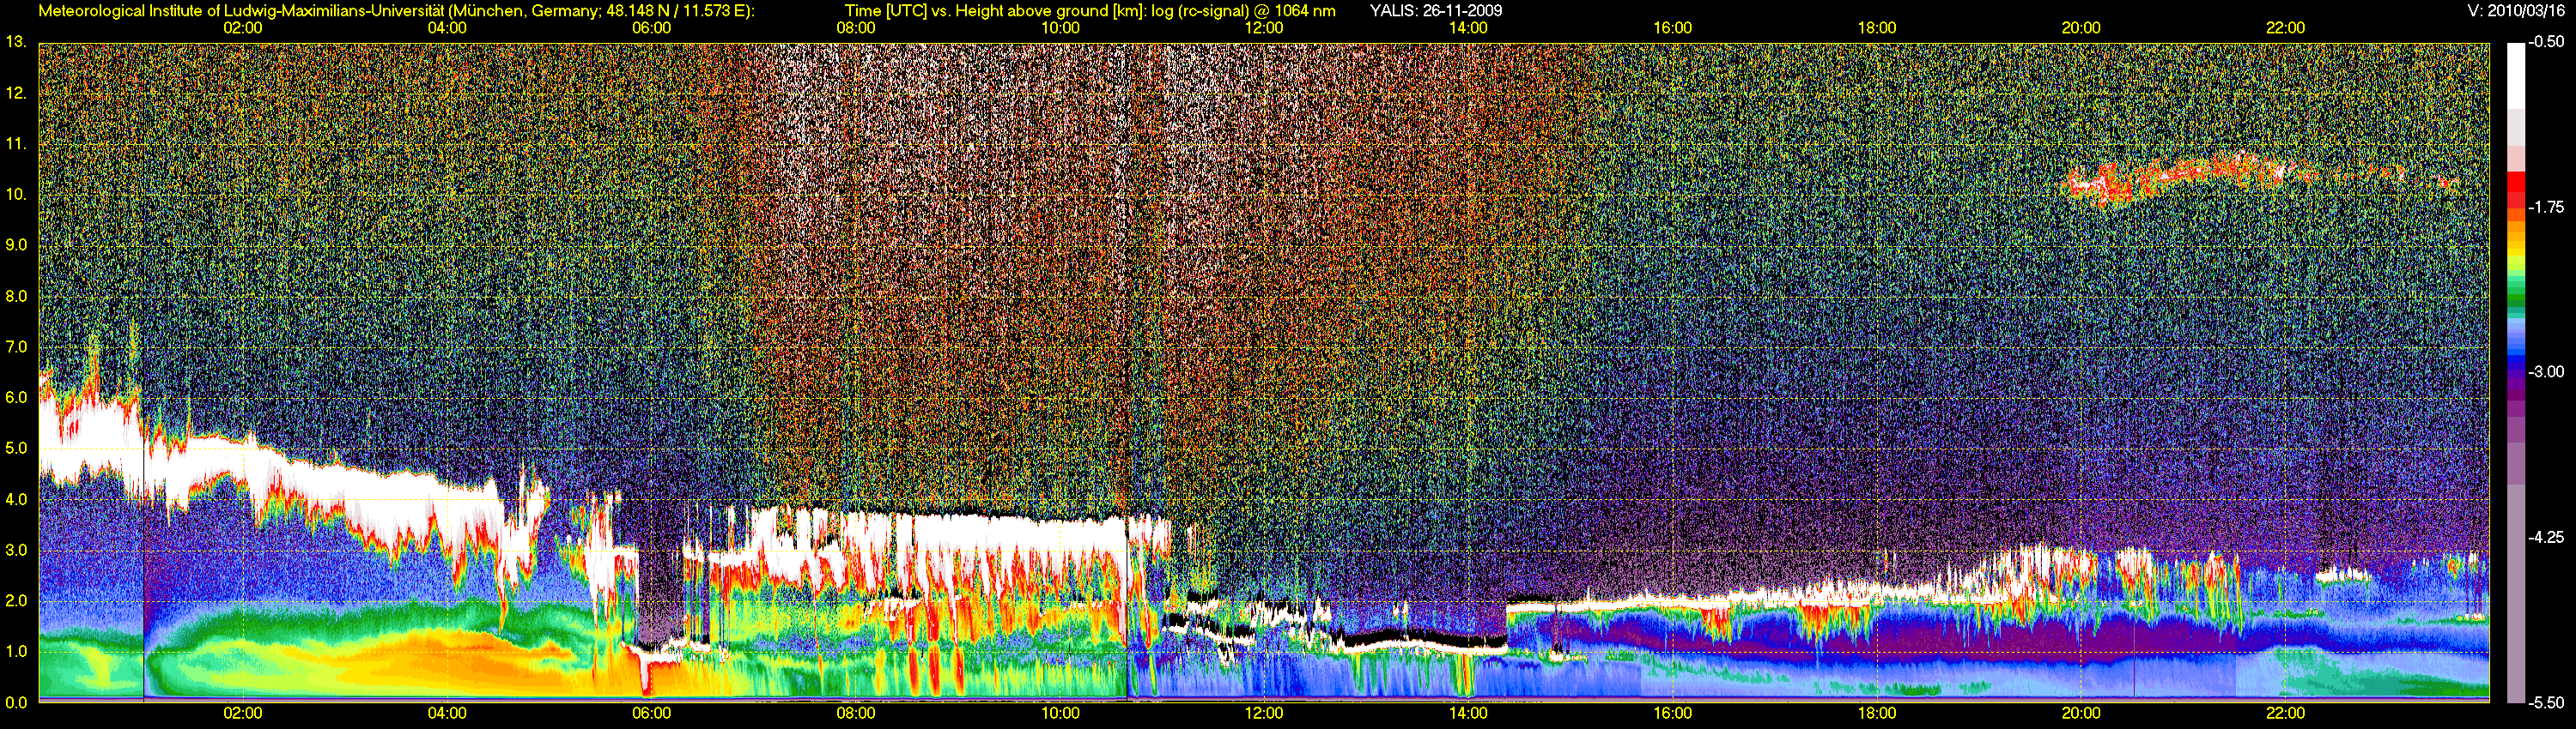The height and width of the screenshot is (729, 2576).
Task: Select the 10:00 label on the top time axis
Action: [1060, 28]
